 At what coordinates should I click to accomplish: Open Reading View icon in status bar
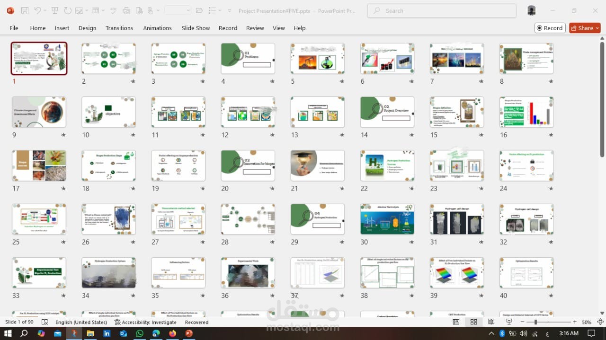coord(491,322)
